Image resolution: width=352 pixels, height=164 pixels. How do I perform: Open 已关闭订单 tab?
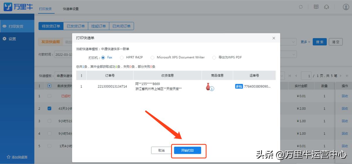click(122, 26)
